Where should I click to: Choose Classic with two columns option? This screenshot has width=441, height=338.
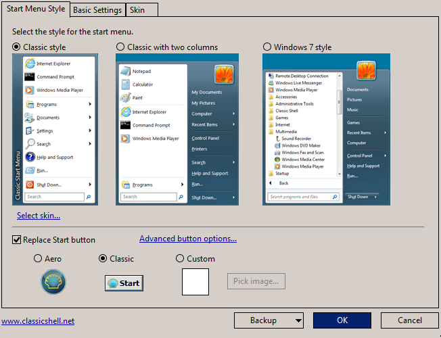120,47
